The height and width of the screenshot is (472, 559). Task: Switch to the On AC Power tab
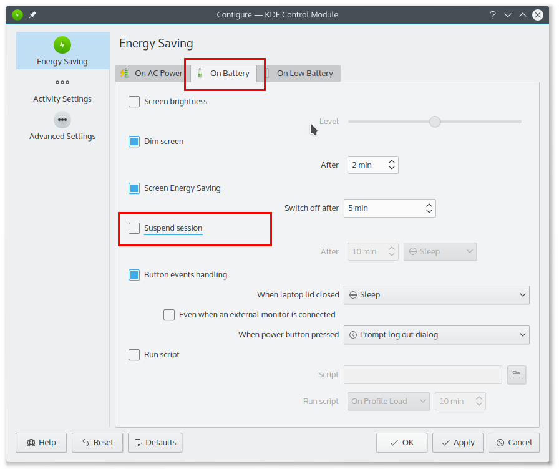[x=155, y=73]
